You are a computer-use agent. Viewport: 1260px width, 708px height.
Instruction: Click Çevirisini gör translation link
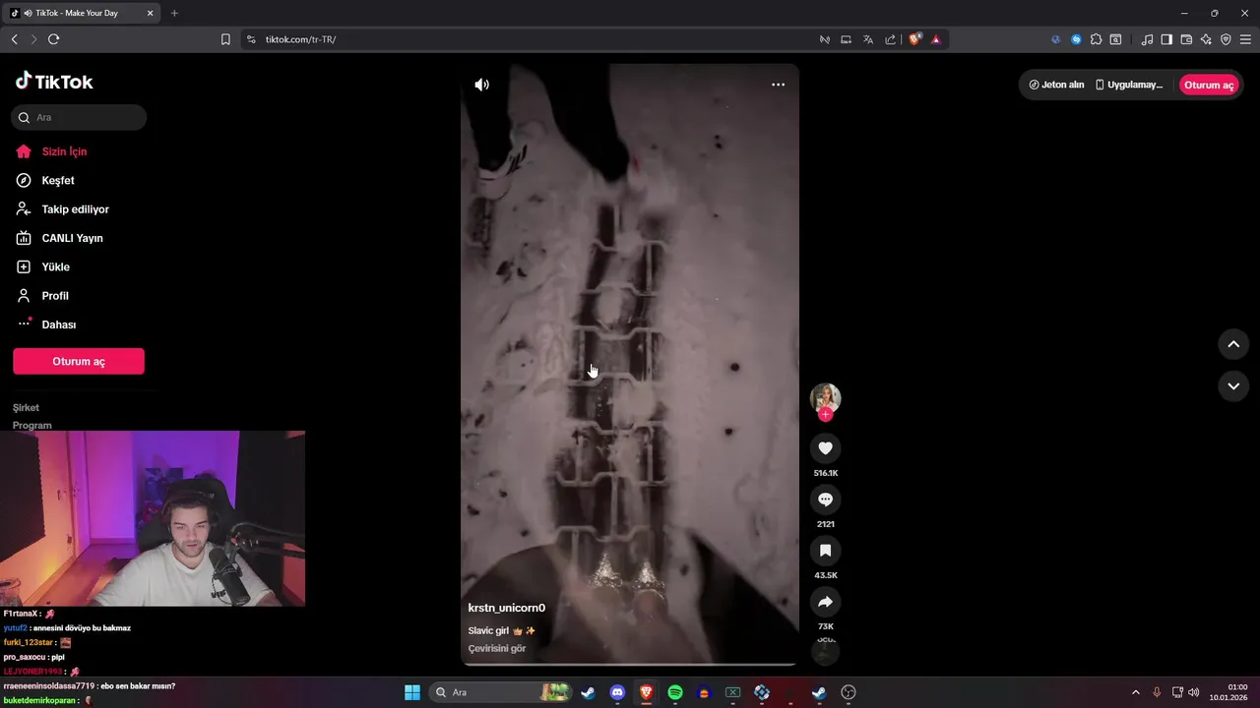pyautogui.click(x=497, y=649)
